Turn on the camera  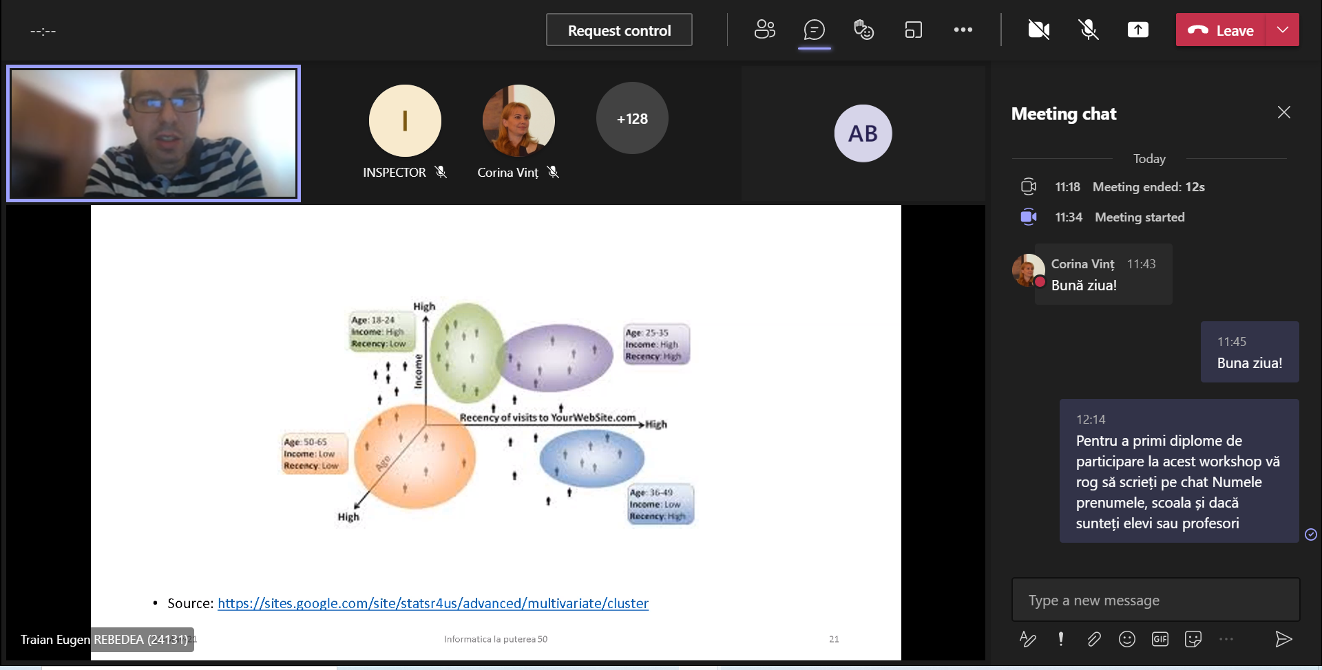pos(1038,30)
